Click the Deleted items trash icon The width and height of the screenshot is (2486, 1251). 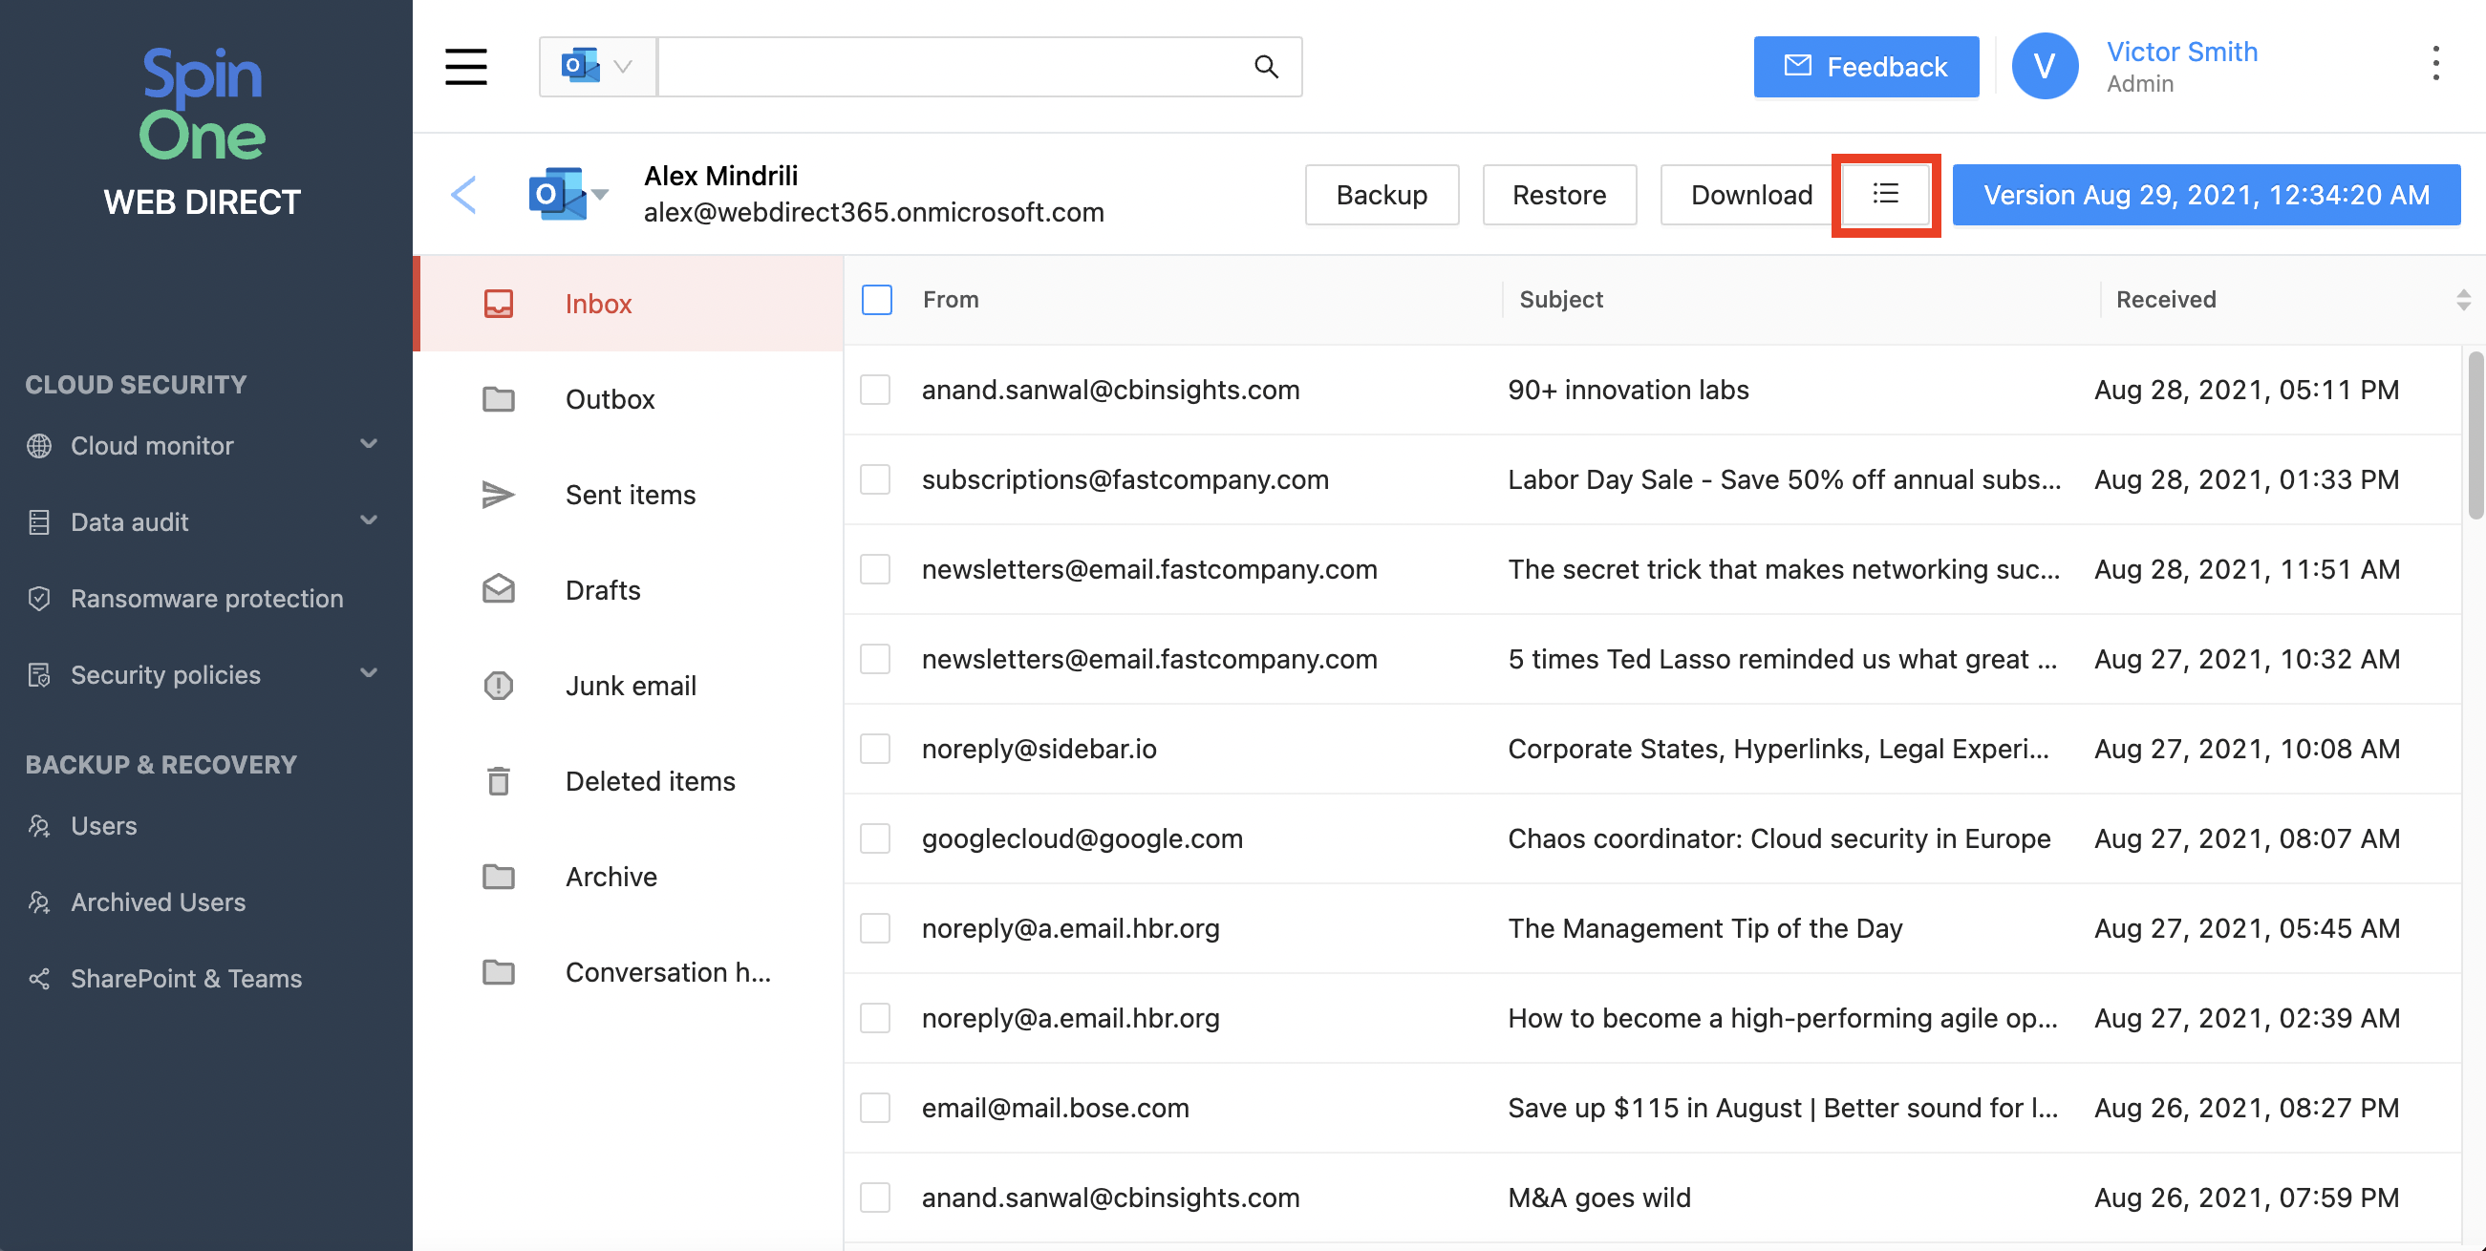click(498, 781)
